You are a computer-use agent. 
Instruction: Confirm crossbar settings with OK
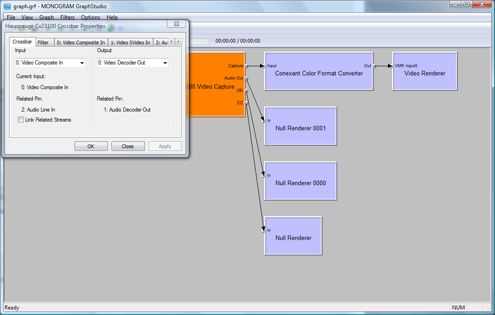pos(91,146)
